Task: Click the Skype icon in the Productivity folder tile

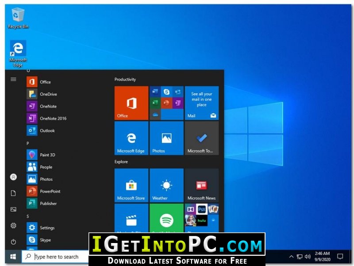Action: (167, 92)
